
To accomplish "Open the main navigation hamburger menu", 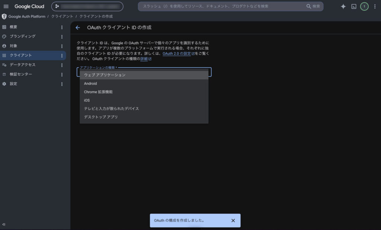I will [x=6, y=7].
